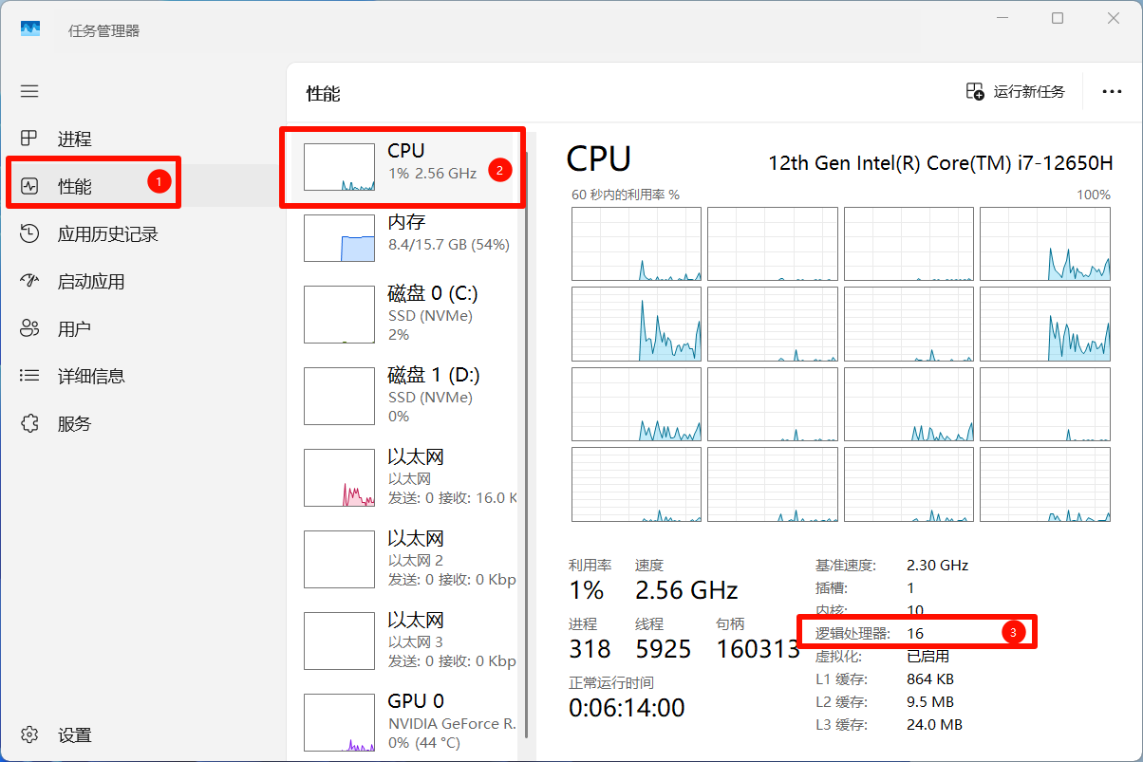This screenshot has width=1143, height=762.
Task: Select Disk 0 (C:) in resource list
Action: coord(408,313)
